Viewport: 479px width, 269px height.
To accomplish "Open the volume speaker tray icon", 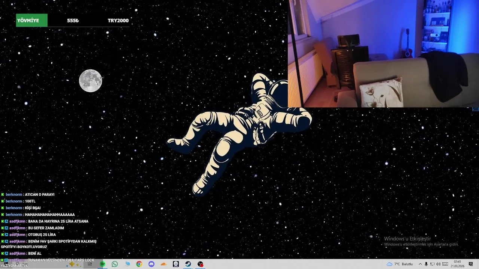I will (438, 264).
